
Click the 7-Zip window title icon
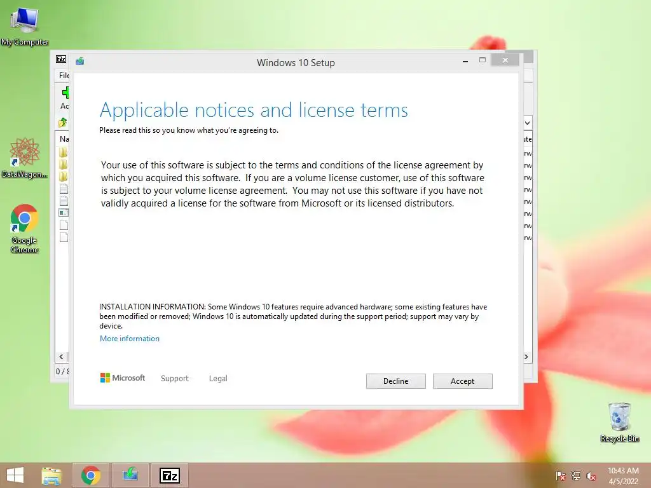pyautogui.click(x=61, y=59)
